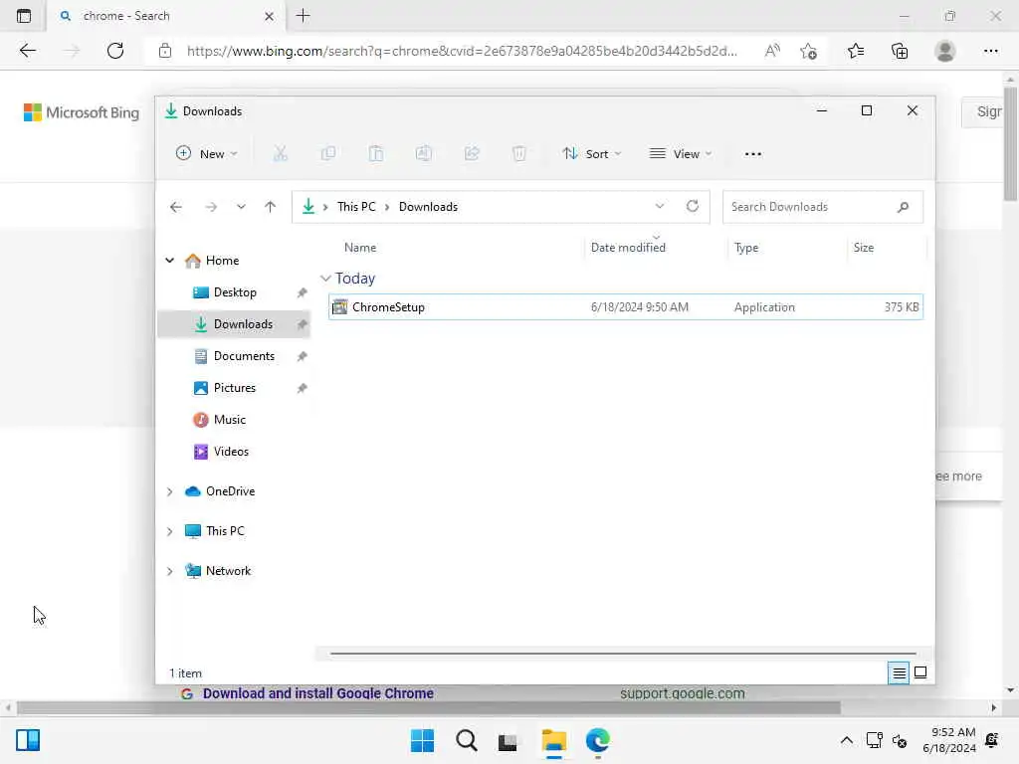The height and width of the screenshot is (764, 1019).
Task: Click the search magnifier in Search Downloads box
Action: pyautogui.click(x=903, y=207)
